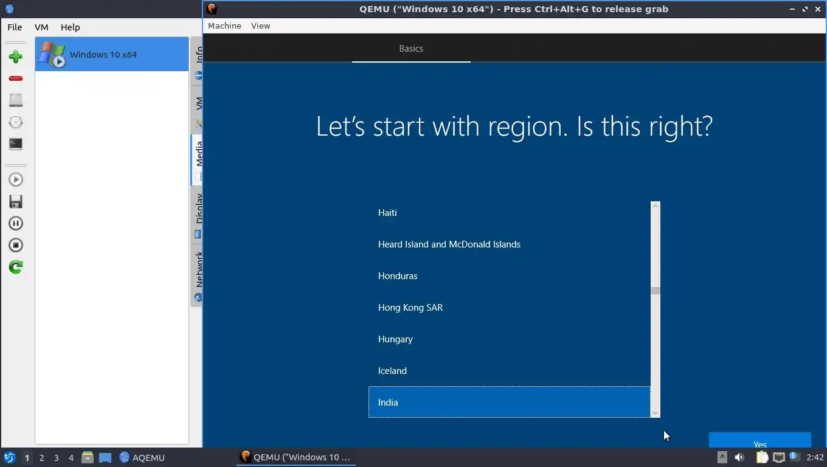Open the taskbar start menu icon
The height and width of the screenshot is (467, 827).
coord(9,457)
